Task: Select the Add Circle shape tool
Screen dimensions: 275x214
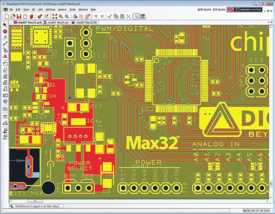Action: (5, 101)
